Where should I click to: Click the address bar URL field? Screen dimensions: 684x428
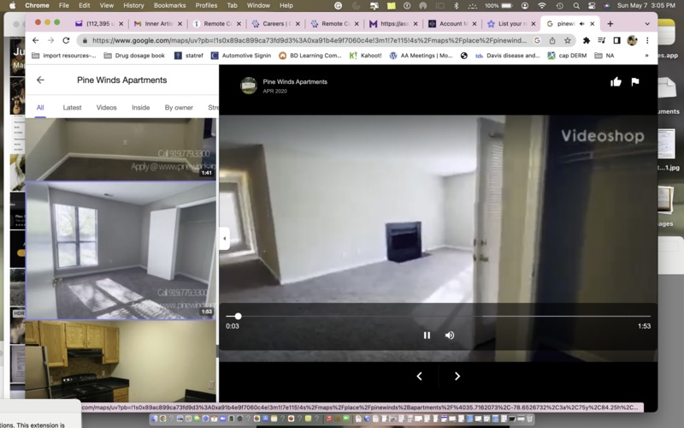[x=309, y=40]
